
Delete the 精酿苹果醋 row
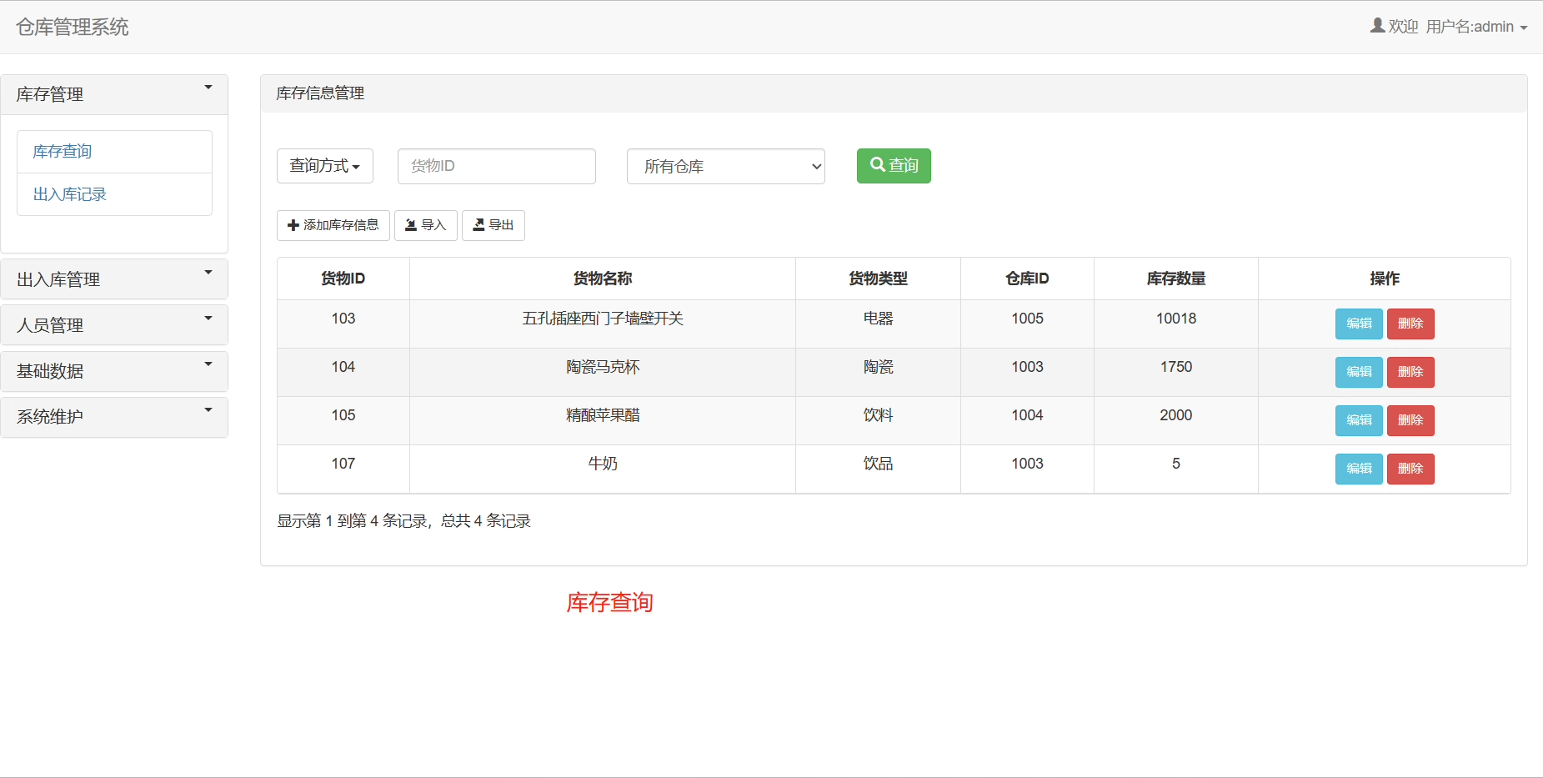coord(1410,420)
